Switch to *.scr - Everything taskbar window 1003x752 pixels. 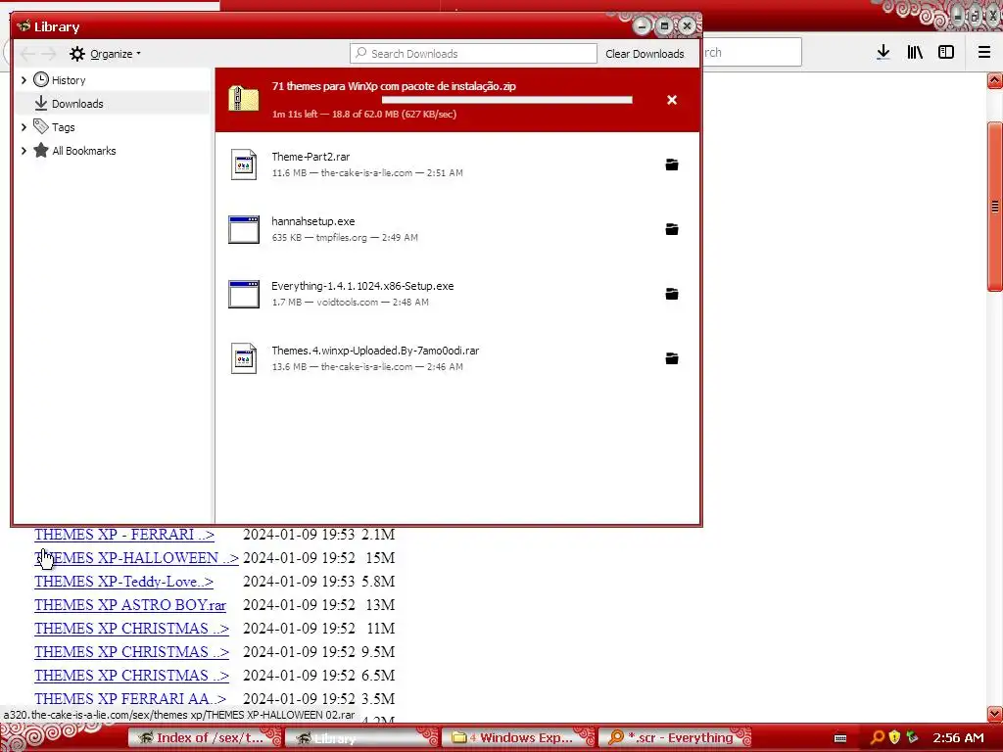point(675,738)
